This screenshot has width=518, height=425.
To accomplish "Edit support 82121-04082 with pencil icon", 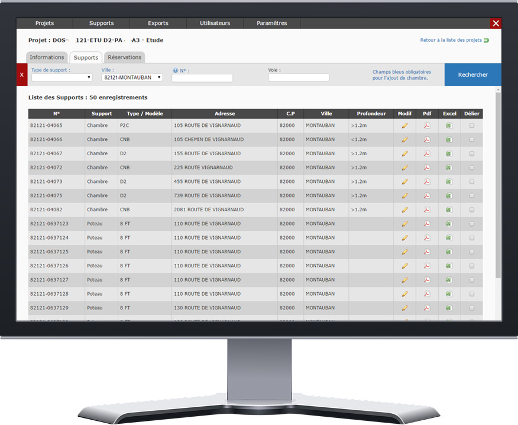I will (x=404, y=210).
